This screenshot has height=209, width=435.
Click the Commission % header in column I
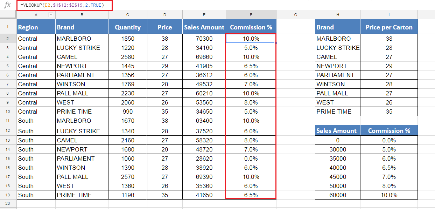[x=389, y=130]
